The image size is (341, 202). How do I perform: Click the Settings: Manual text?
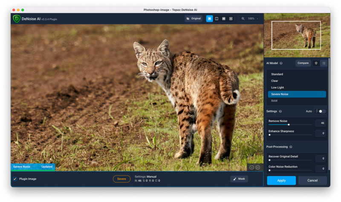point(145,176)
